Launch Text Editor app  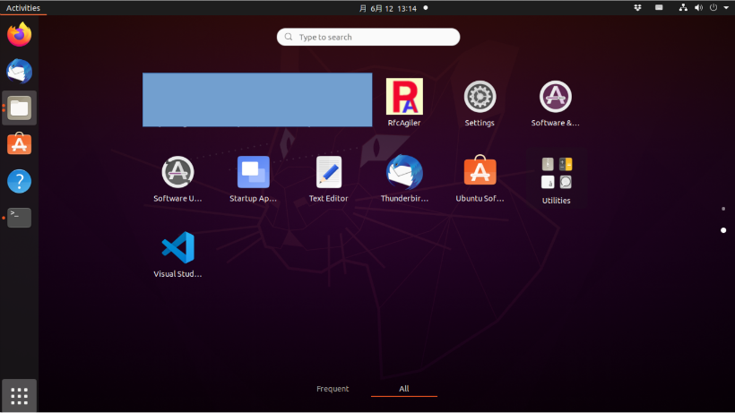coord(329,177)
